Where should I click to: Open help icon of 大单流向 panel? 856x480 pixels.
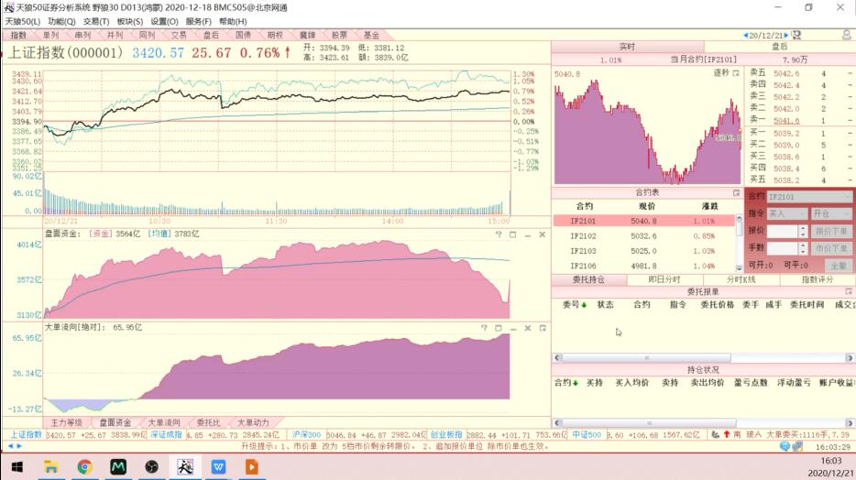pos(484,328)
